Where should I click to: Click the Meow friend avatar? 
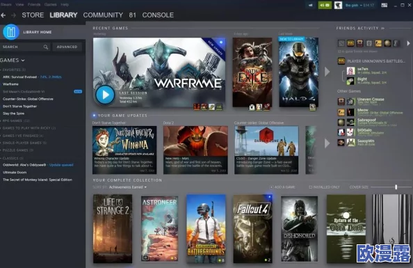click(350, 112)
